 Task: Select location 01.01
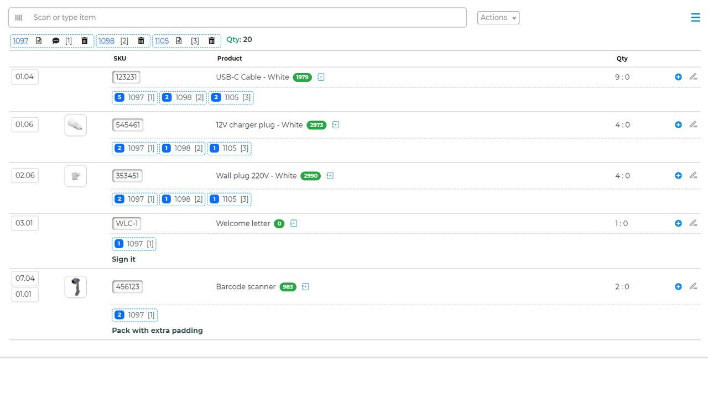25,294
